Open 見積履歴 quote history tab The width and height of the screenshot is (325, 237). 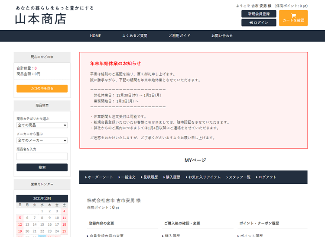click(x=149, y=177)
